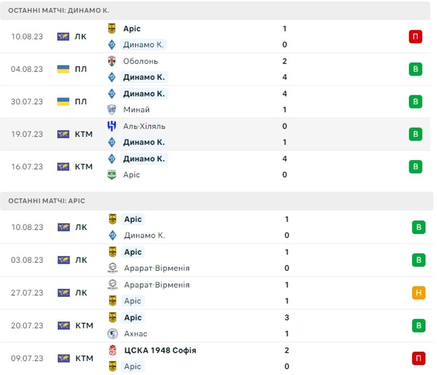
Task: Open the 19.07.23 КТМ match row
Action: pyautogui.click(x=215, y=134)
